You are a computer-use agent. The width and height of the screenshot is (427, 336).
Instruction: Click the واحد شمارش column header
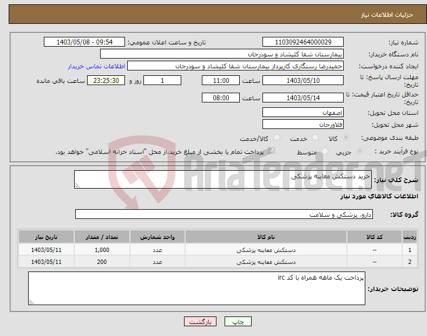click(157, 237)
